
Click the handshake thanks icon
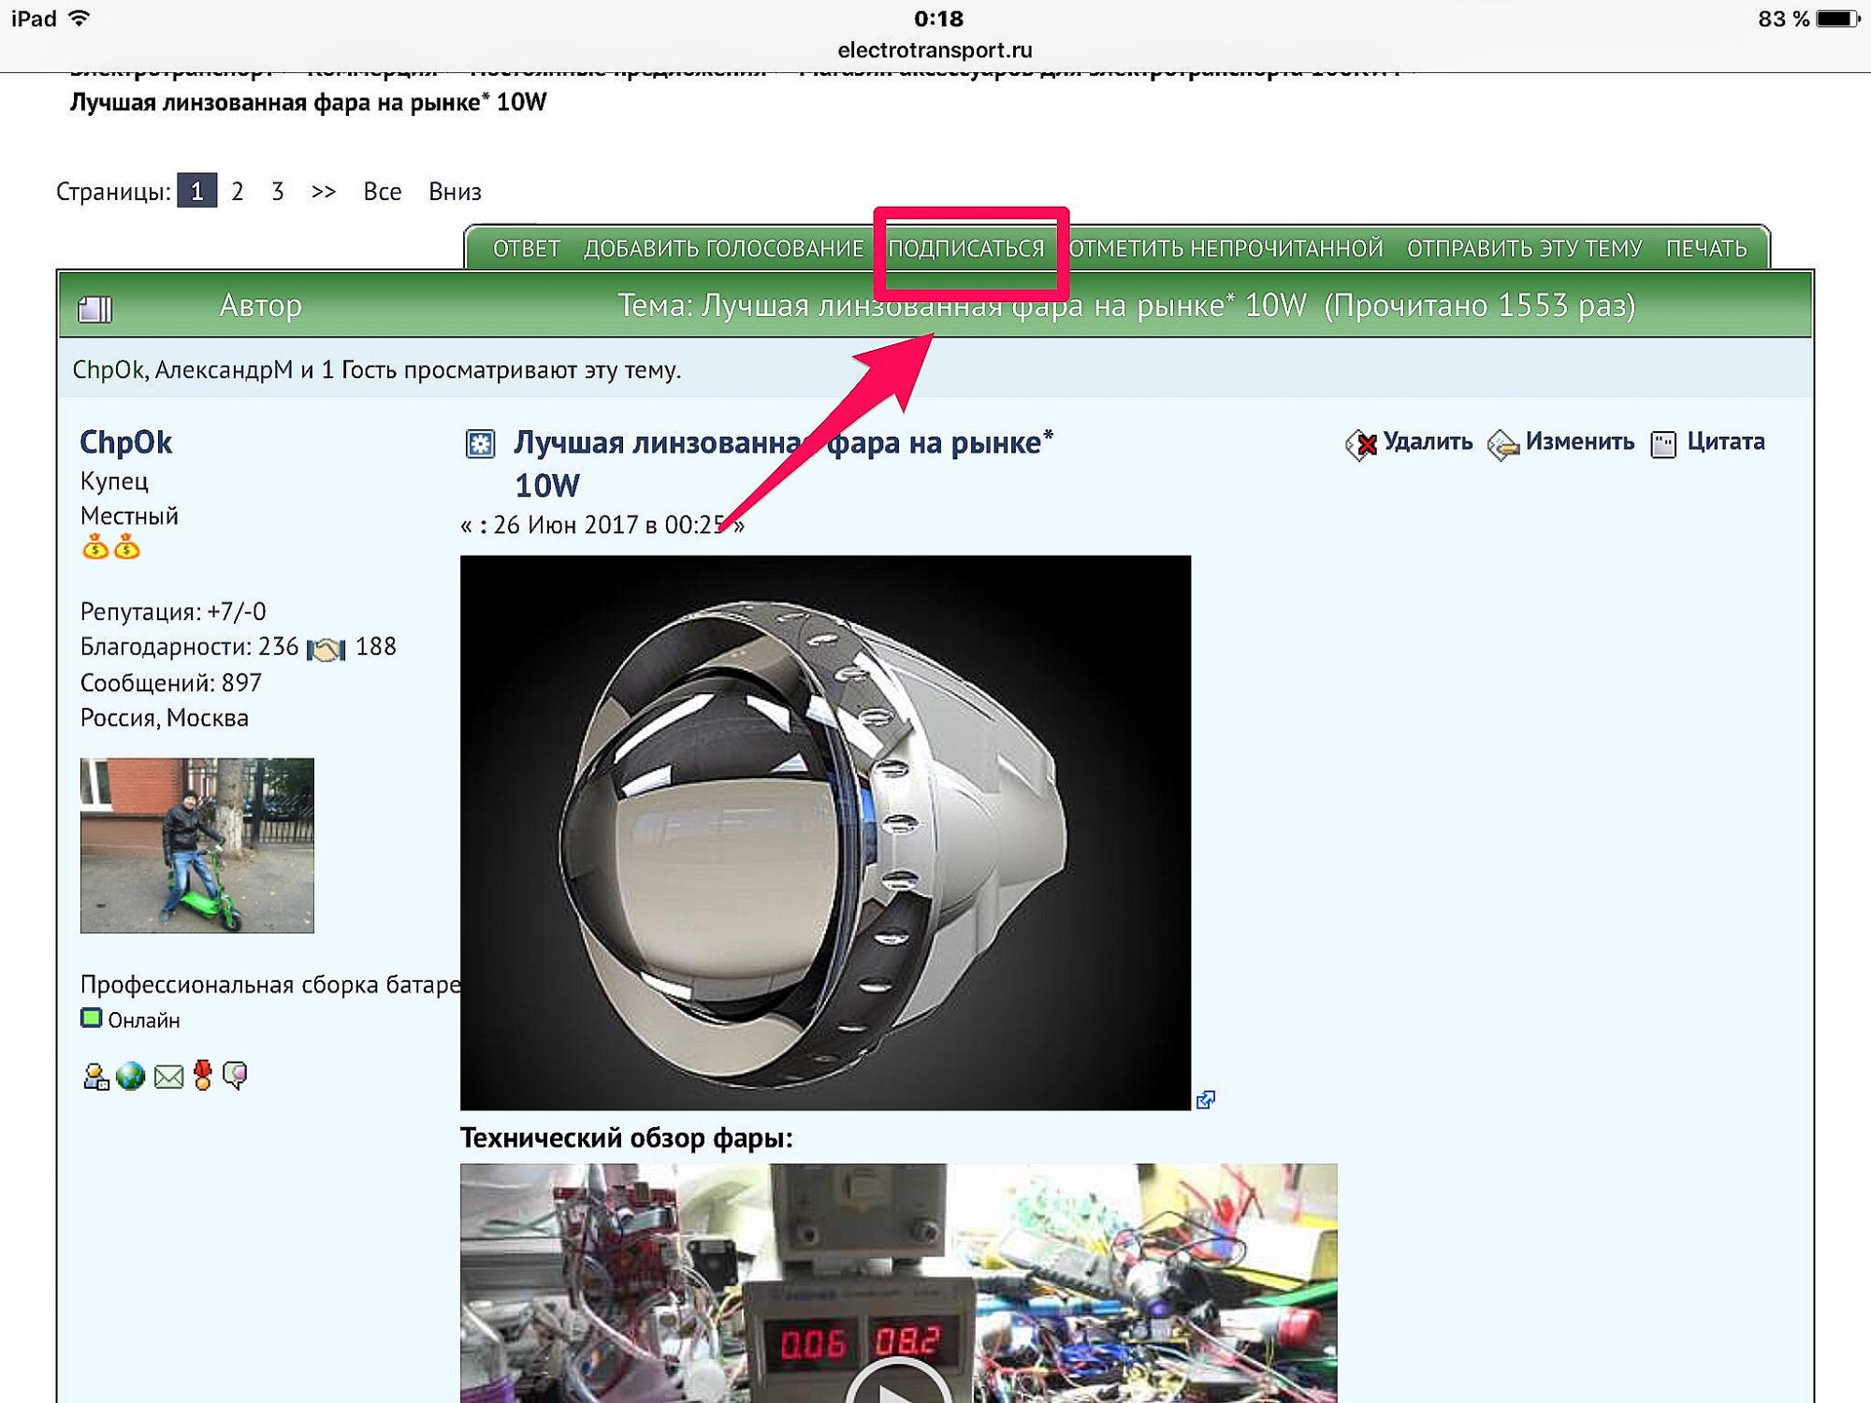[326, 648]
